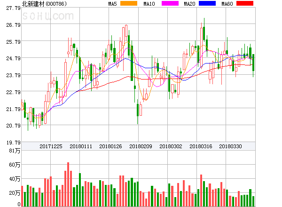Click the magenta MA10 legend swatch
This screenshot has width=282, height=207.
tap(170, 3)
